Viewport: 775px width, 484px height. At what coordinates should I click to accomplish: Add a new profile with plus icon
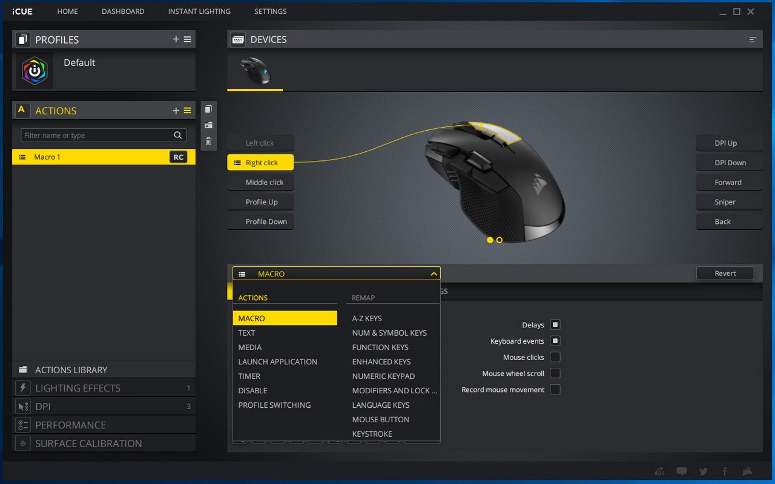click(176, 39)
